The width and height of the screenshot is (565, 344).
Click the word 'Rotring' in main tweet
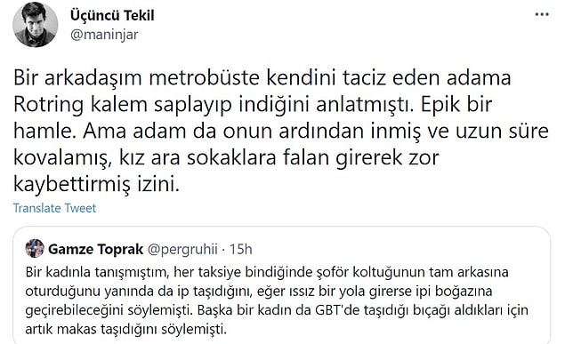click(x=48, y=105)
